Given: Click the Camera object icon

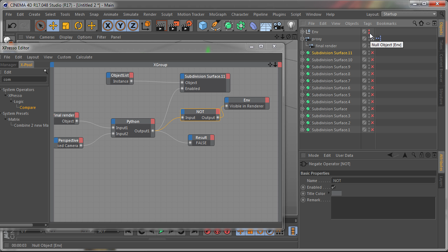Looking at the screenshot, I should coord(279,26).
